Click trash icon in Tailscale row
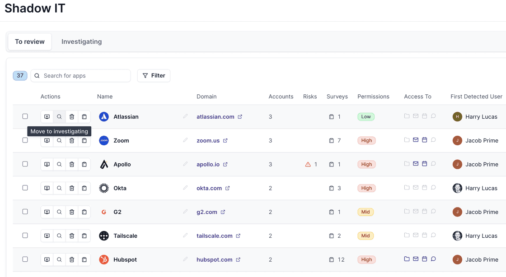 tap(72, 236)
